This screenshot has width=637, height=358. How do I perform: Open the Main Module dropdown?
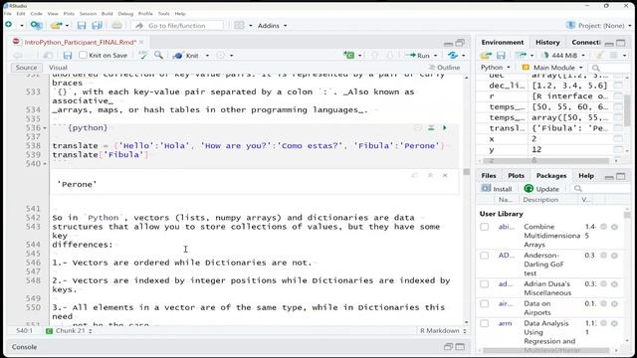click(553, 68)
